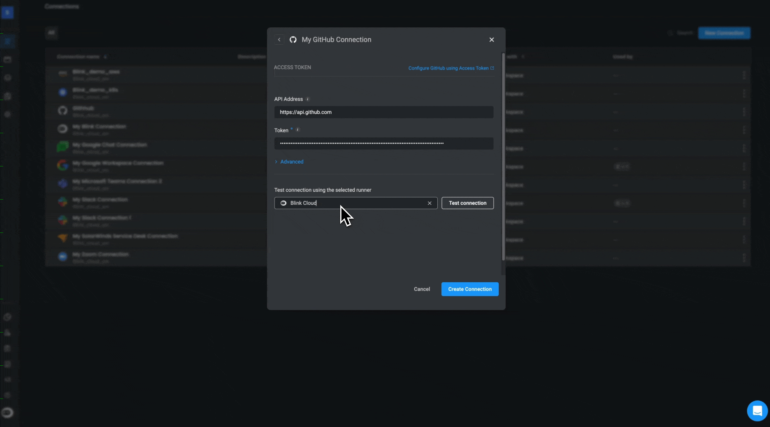Open Configure GitHub using Access Token link
The height and width of the screenshot is (427, 770).
[448, 68]
